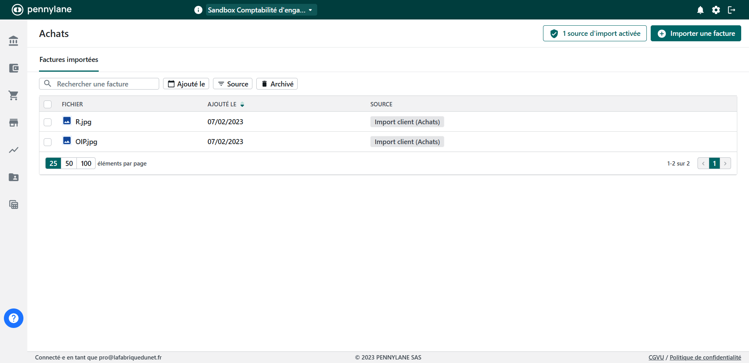Open the storefront sales icon

click(14, 123)
